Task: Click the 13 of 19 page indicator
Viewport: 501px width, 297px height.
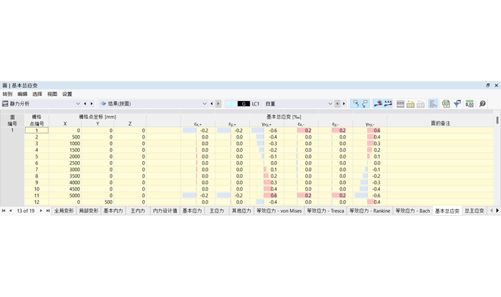Action: pyautogui.click(x=26, y=211)
